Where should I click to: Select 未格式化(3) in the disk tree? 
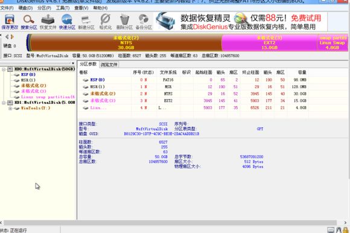34,91
